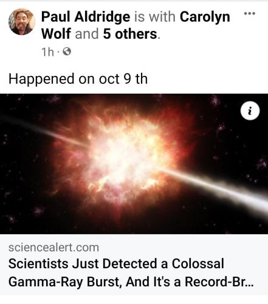Select the "Happened on oct 9 th" caption

78,79
